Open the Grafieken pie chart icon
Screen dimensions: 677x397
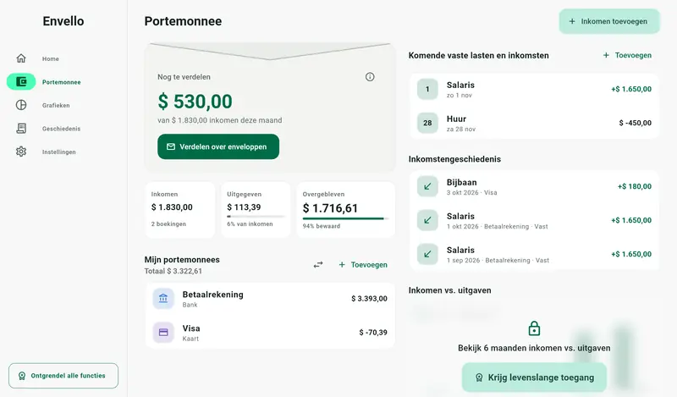tap(21, 105)
